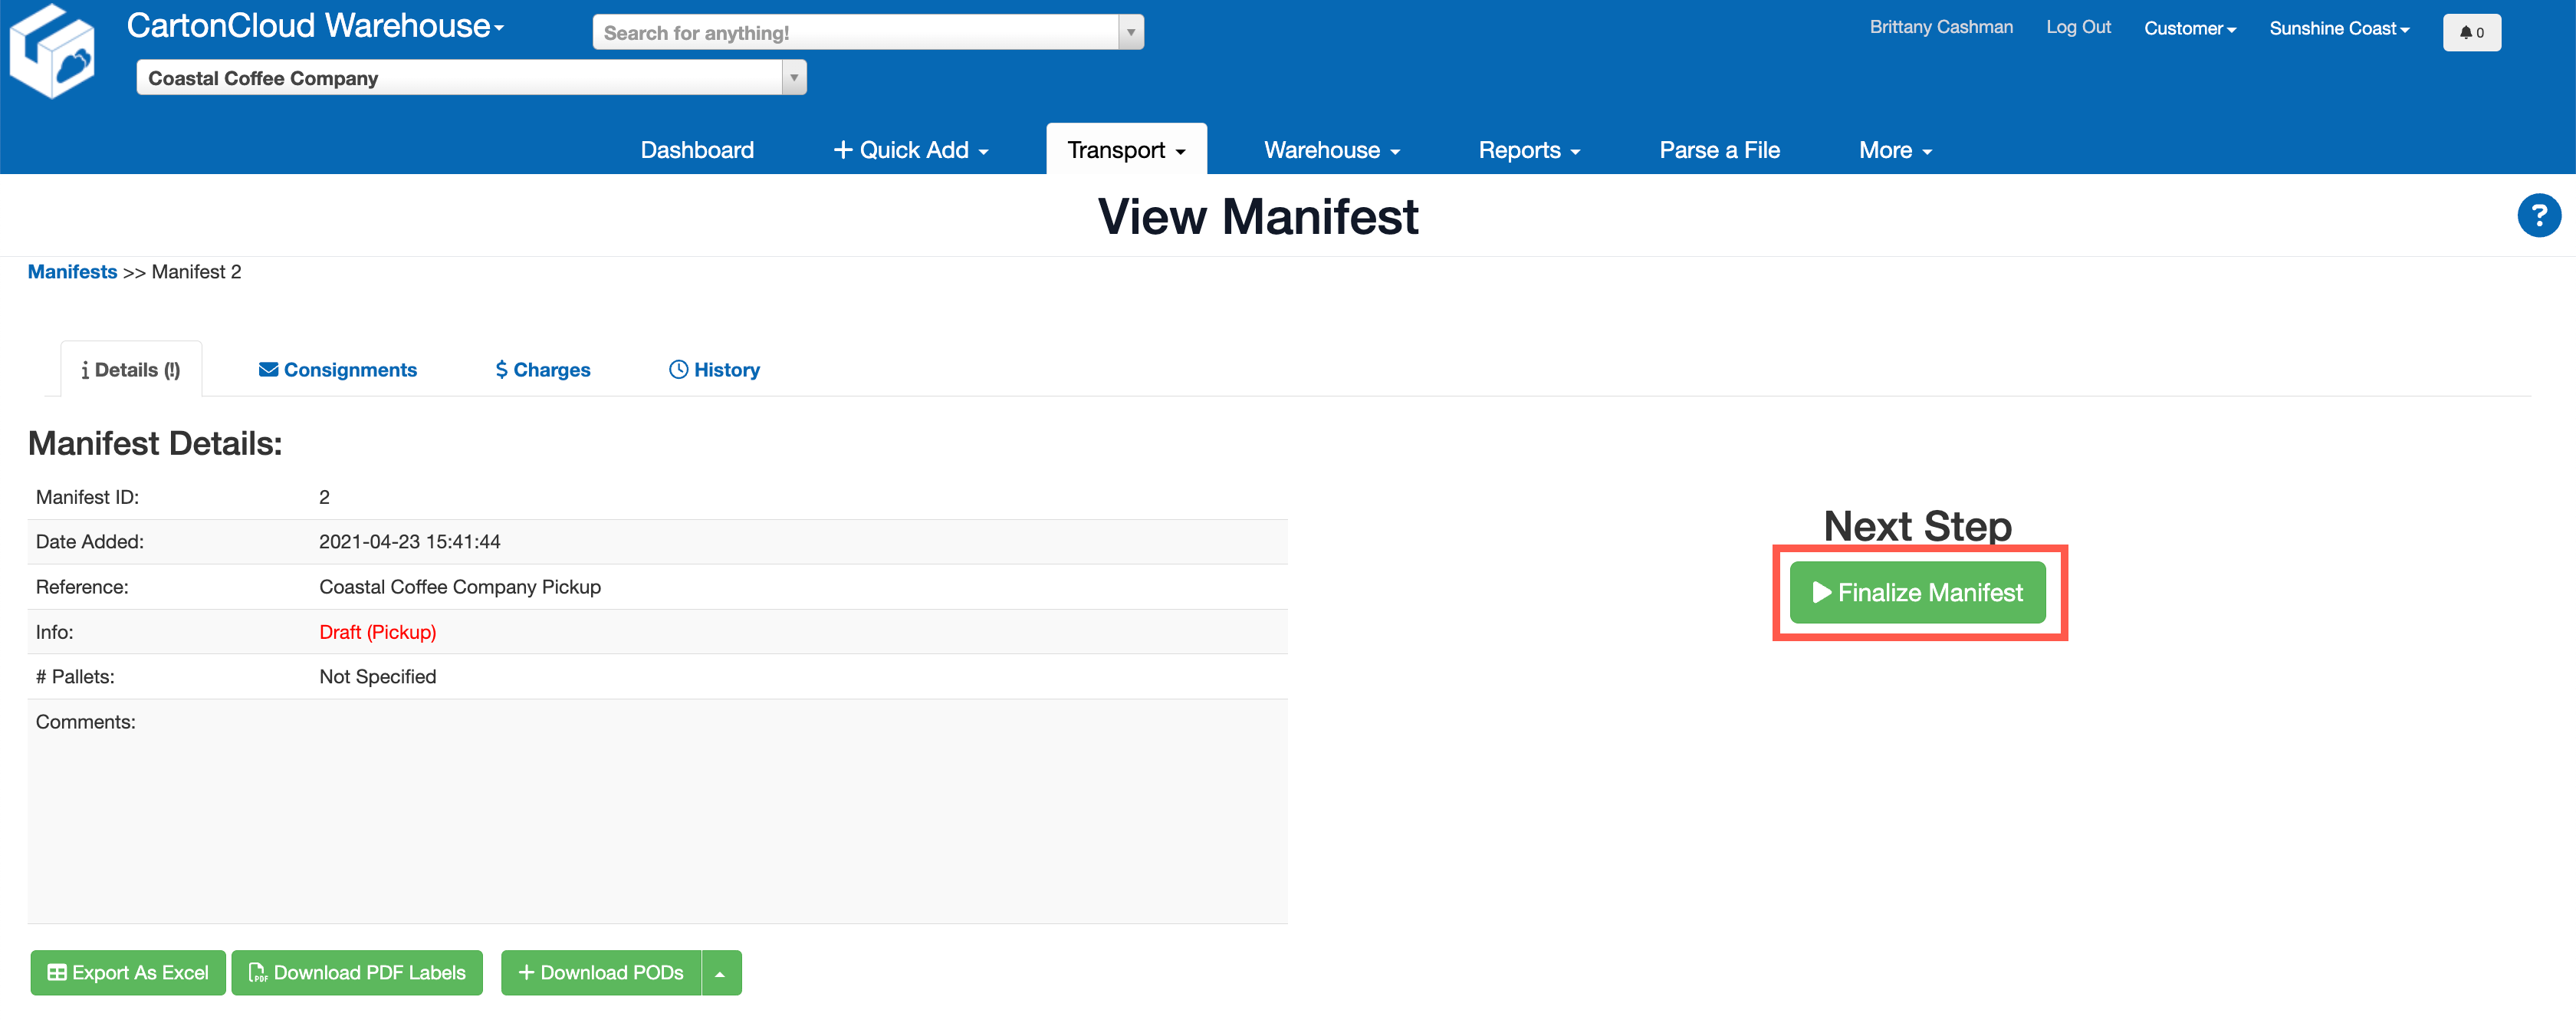The height and width of the screenshot is (1020, 2576).
Task: Switch to the Consignments tab
Action: pyautogui.click(x=338, y=369)
